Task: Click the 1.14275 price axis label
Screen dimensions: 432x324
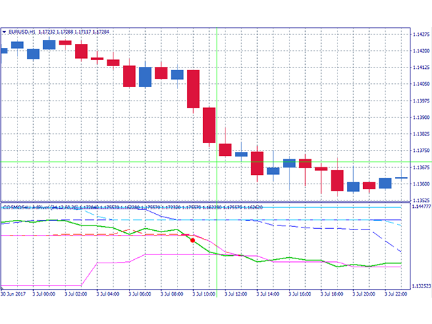Action: click(420, 34)
